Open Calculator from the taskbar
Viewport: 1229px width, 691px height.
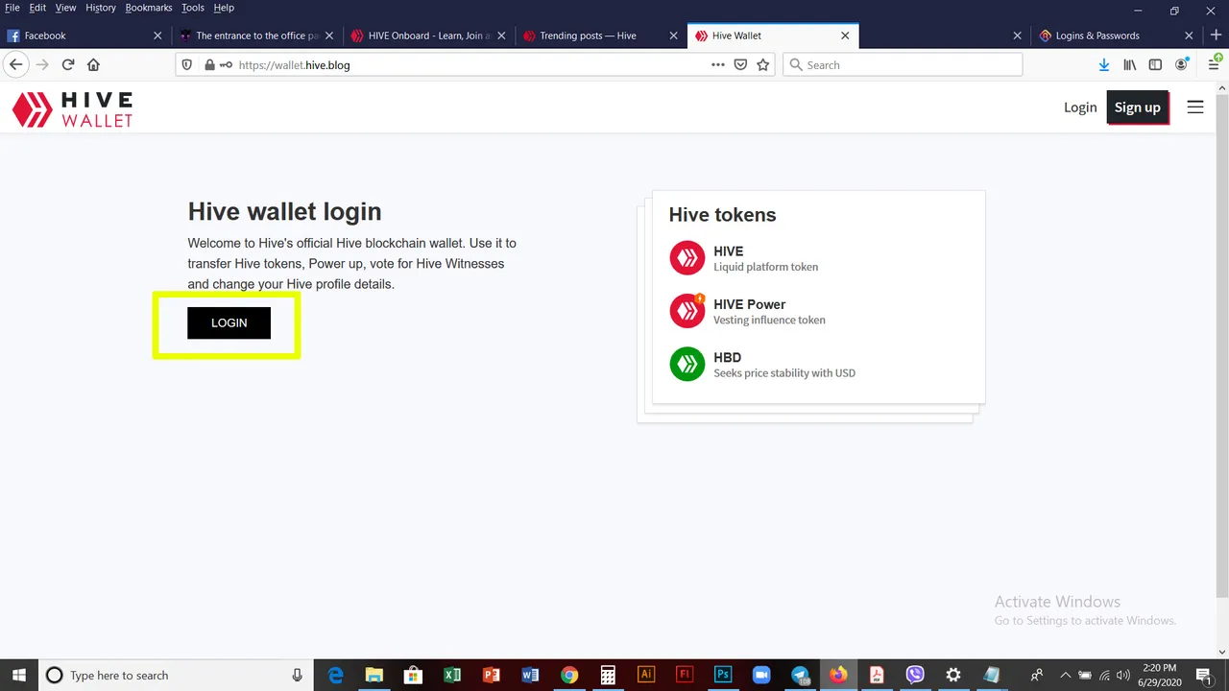pyautogui.click(x=608, y=676)
